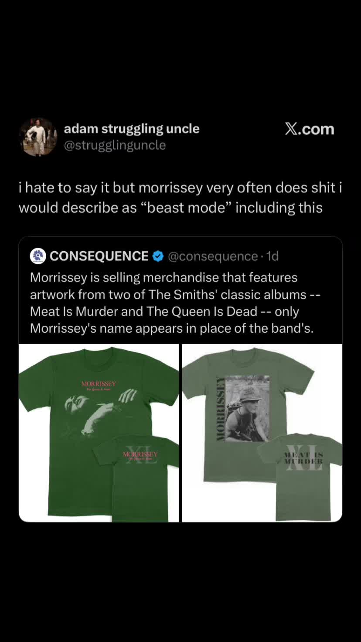Open the @consequence handle

click(x=213, y=256)
